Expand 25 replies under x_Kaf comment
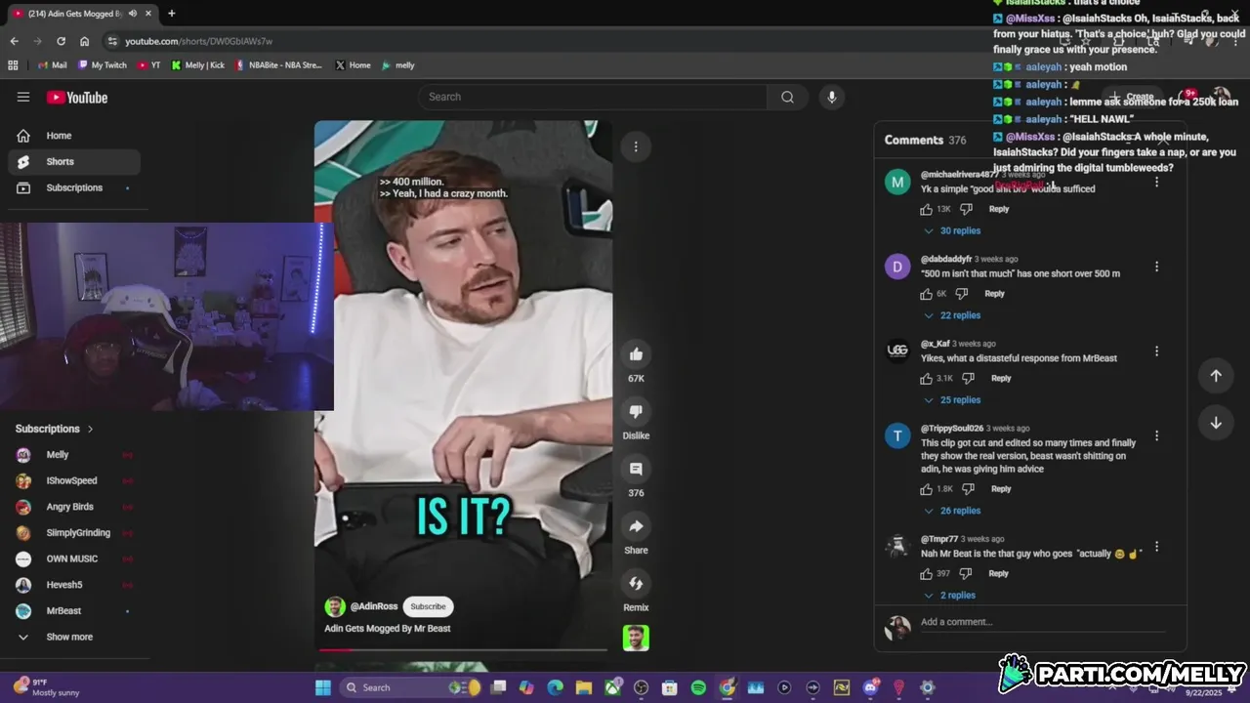The image size is (1250, 703). point(952,400)
